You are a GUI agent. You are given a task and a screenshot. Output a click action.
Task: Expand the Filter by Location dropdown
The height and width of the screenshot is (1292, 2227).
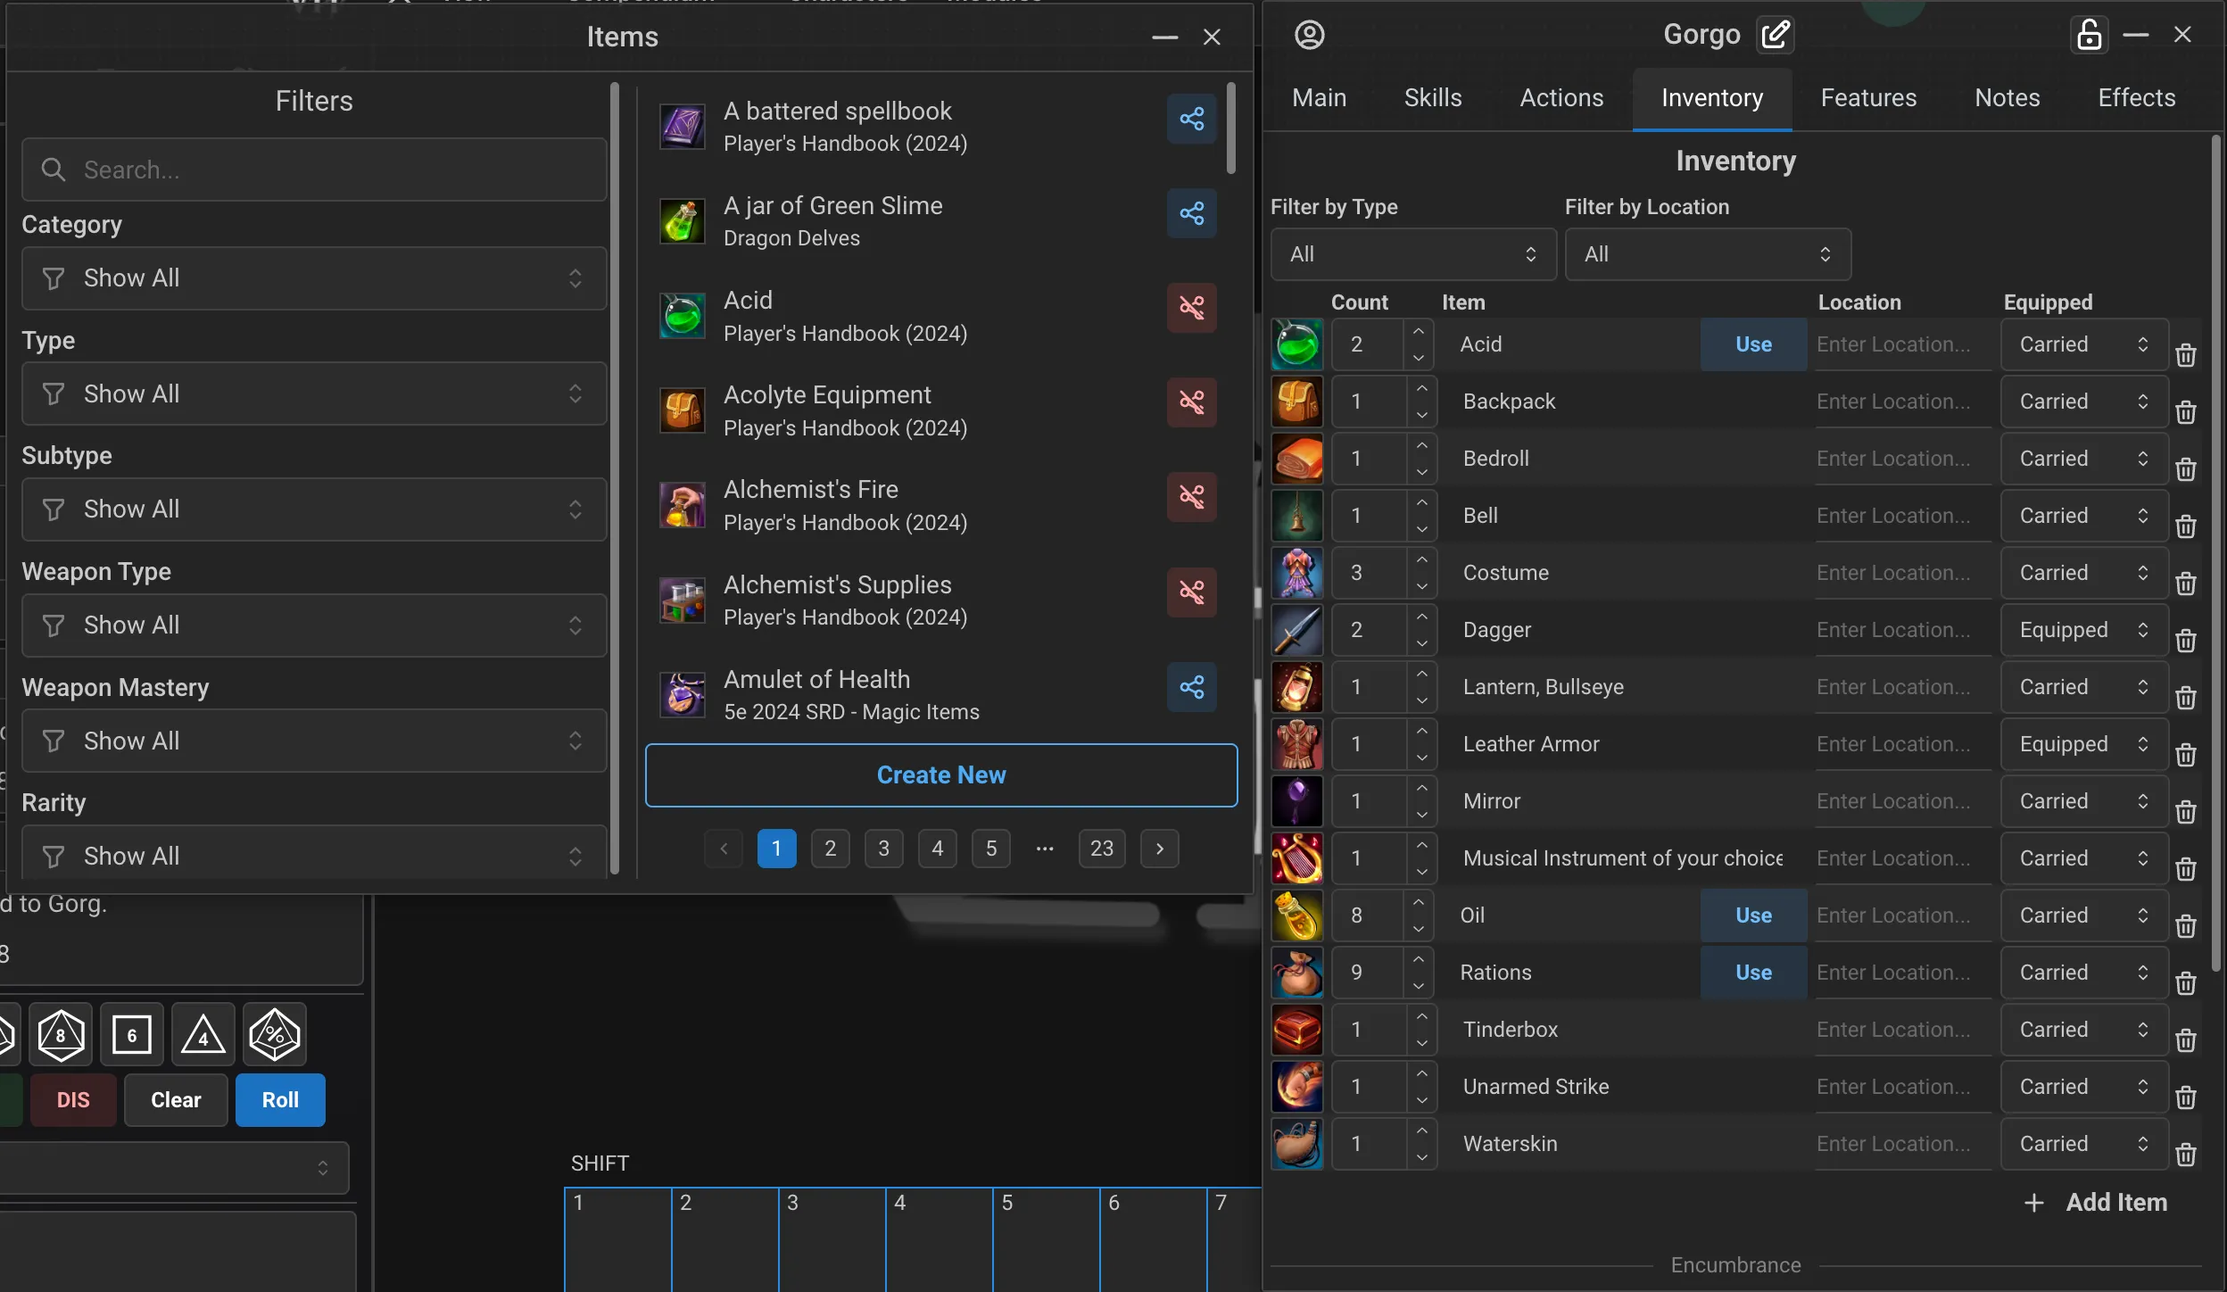(1707, 254)
